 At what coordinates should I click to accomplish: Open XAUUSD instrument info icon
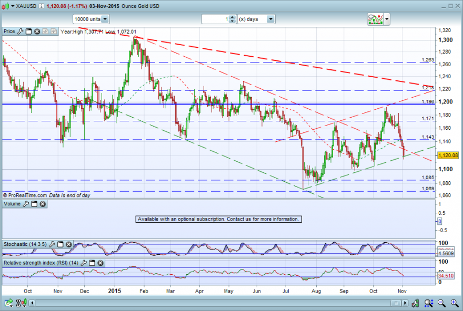click(x=42, y=6)
